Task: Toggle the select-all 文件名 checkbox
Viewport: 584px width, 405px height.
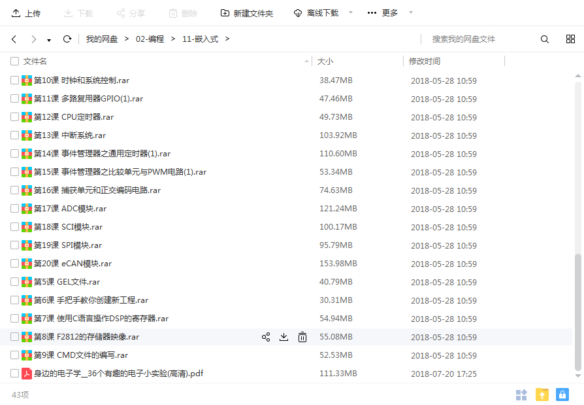Action: click(14, 61)
